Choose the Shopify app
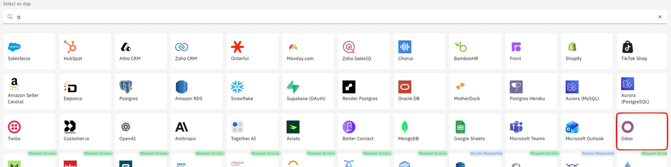The height and width of the screenshot is (167, 671). tap(587, 51)
